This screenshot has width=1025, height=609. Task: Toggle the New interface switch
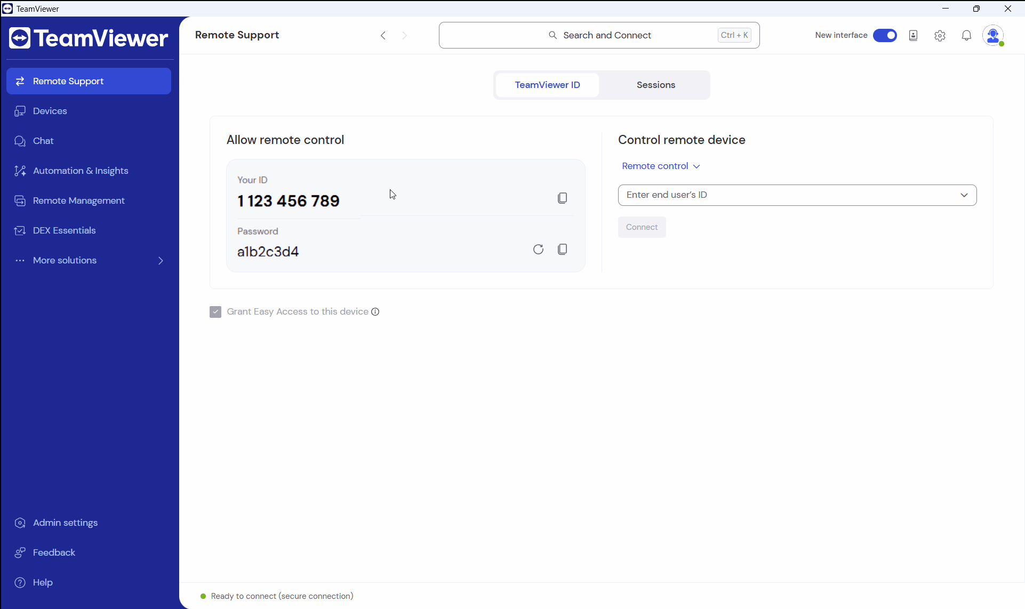(885, 35)
